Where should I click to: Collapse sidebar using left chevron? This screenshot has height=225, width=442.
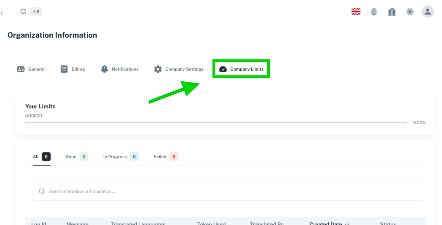2,13
